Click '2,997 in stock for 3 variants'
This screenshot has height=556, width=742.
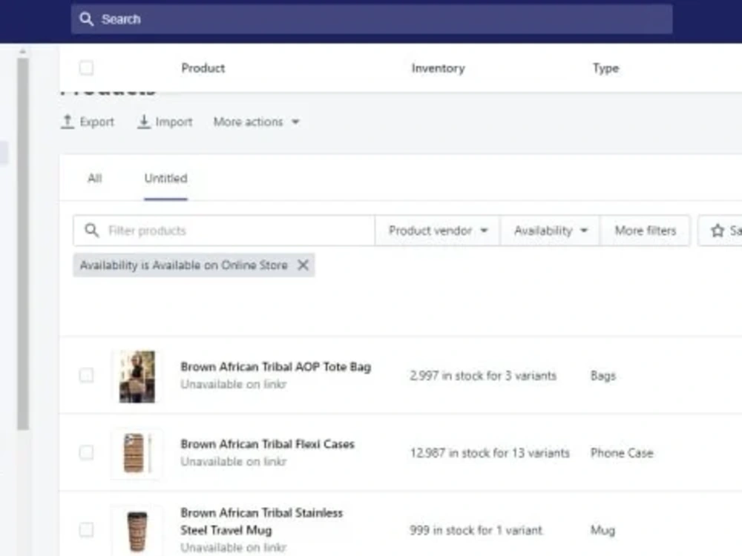(483, 376)
